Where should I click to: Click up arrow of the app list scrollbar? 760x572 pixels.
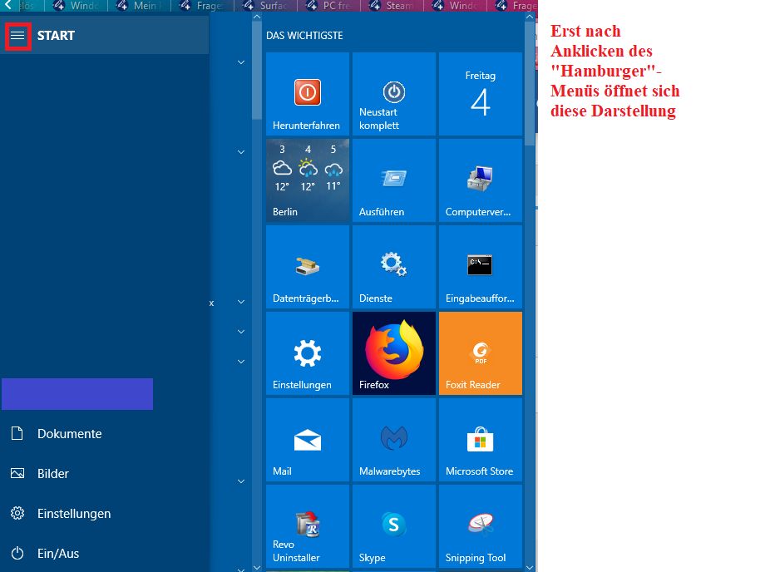coord(257,17)
